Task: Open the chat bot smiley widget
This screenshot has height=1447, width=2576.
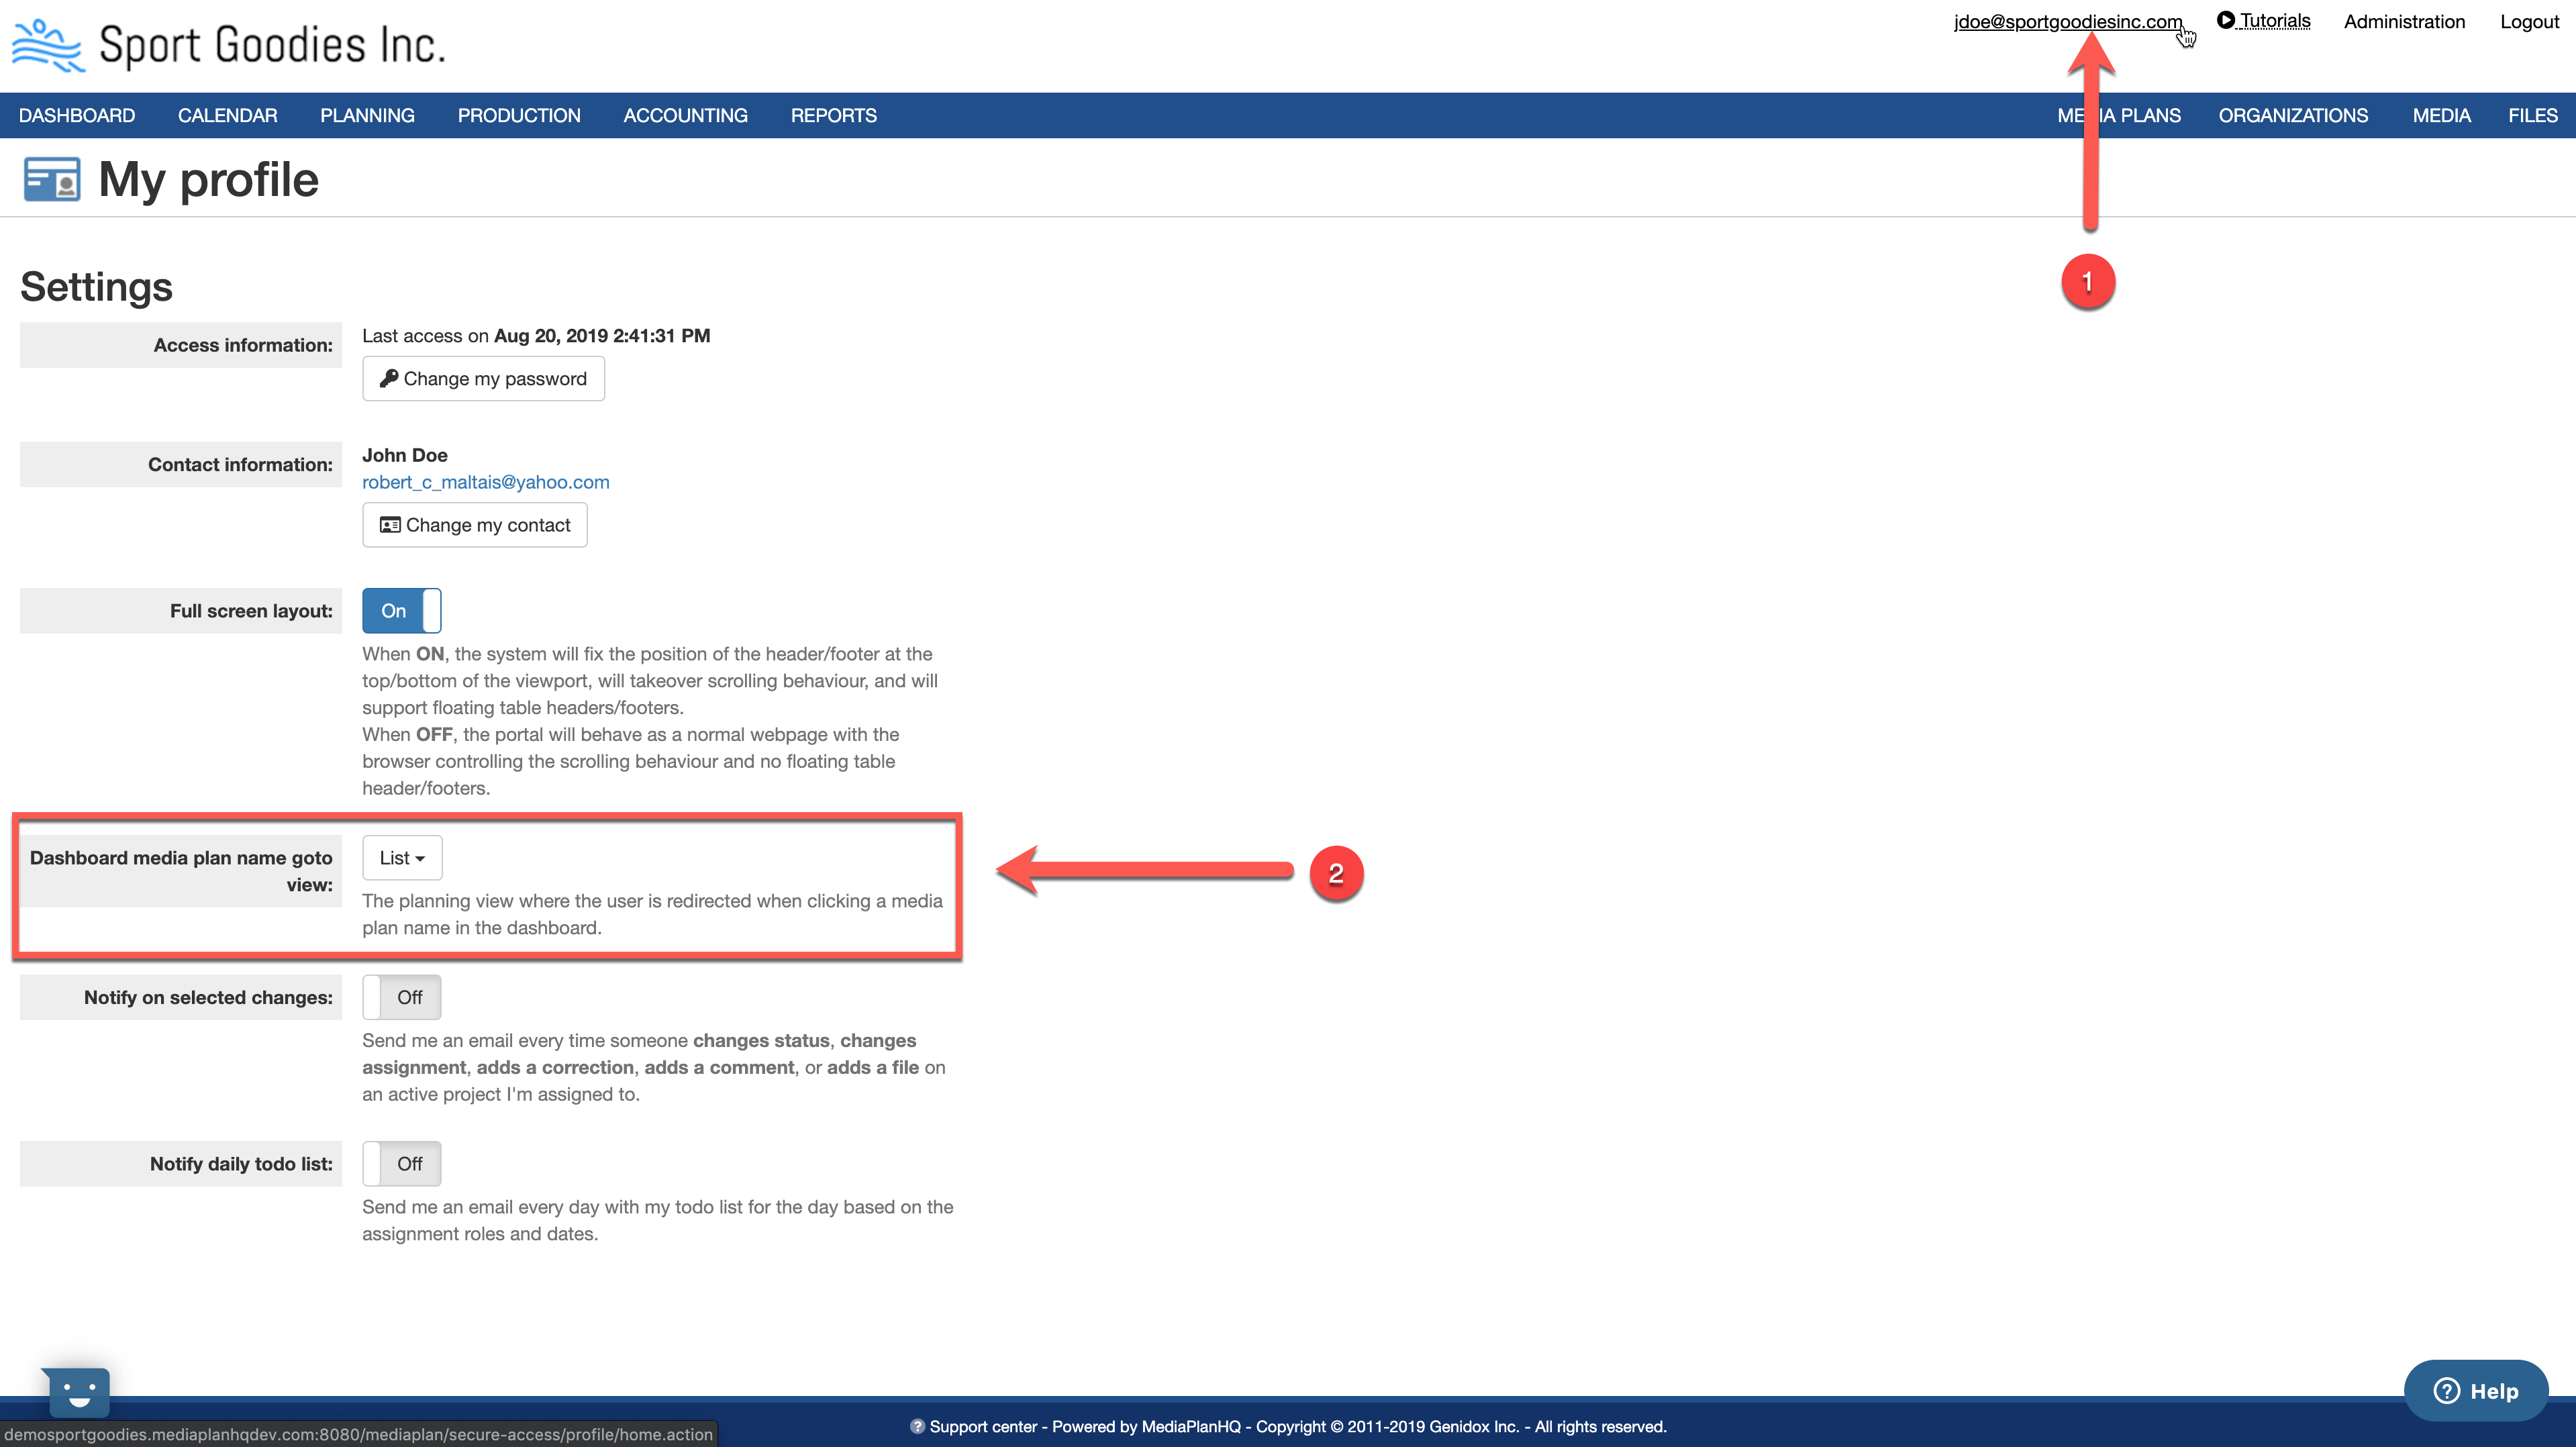Action: coord(78,1390)
